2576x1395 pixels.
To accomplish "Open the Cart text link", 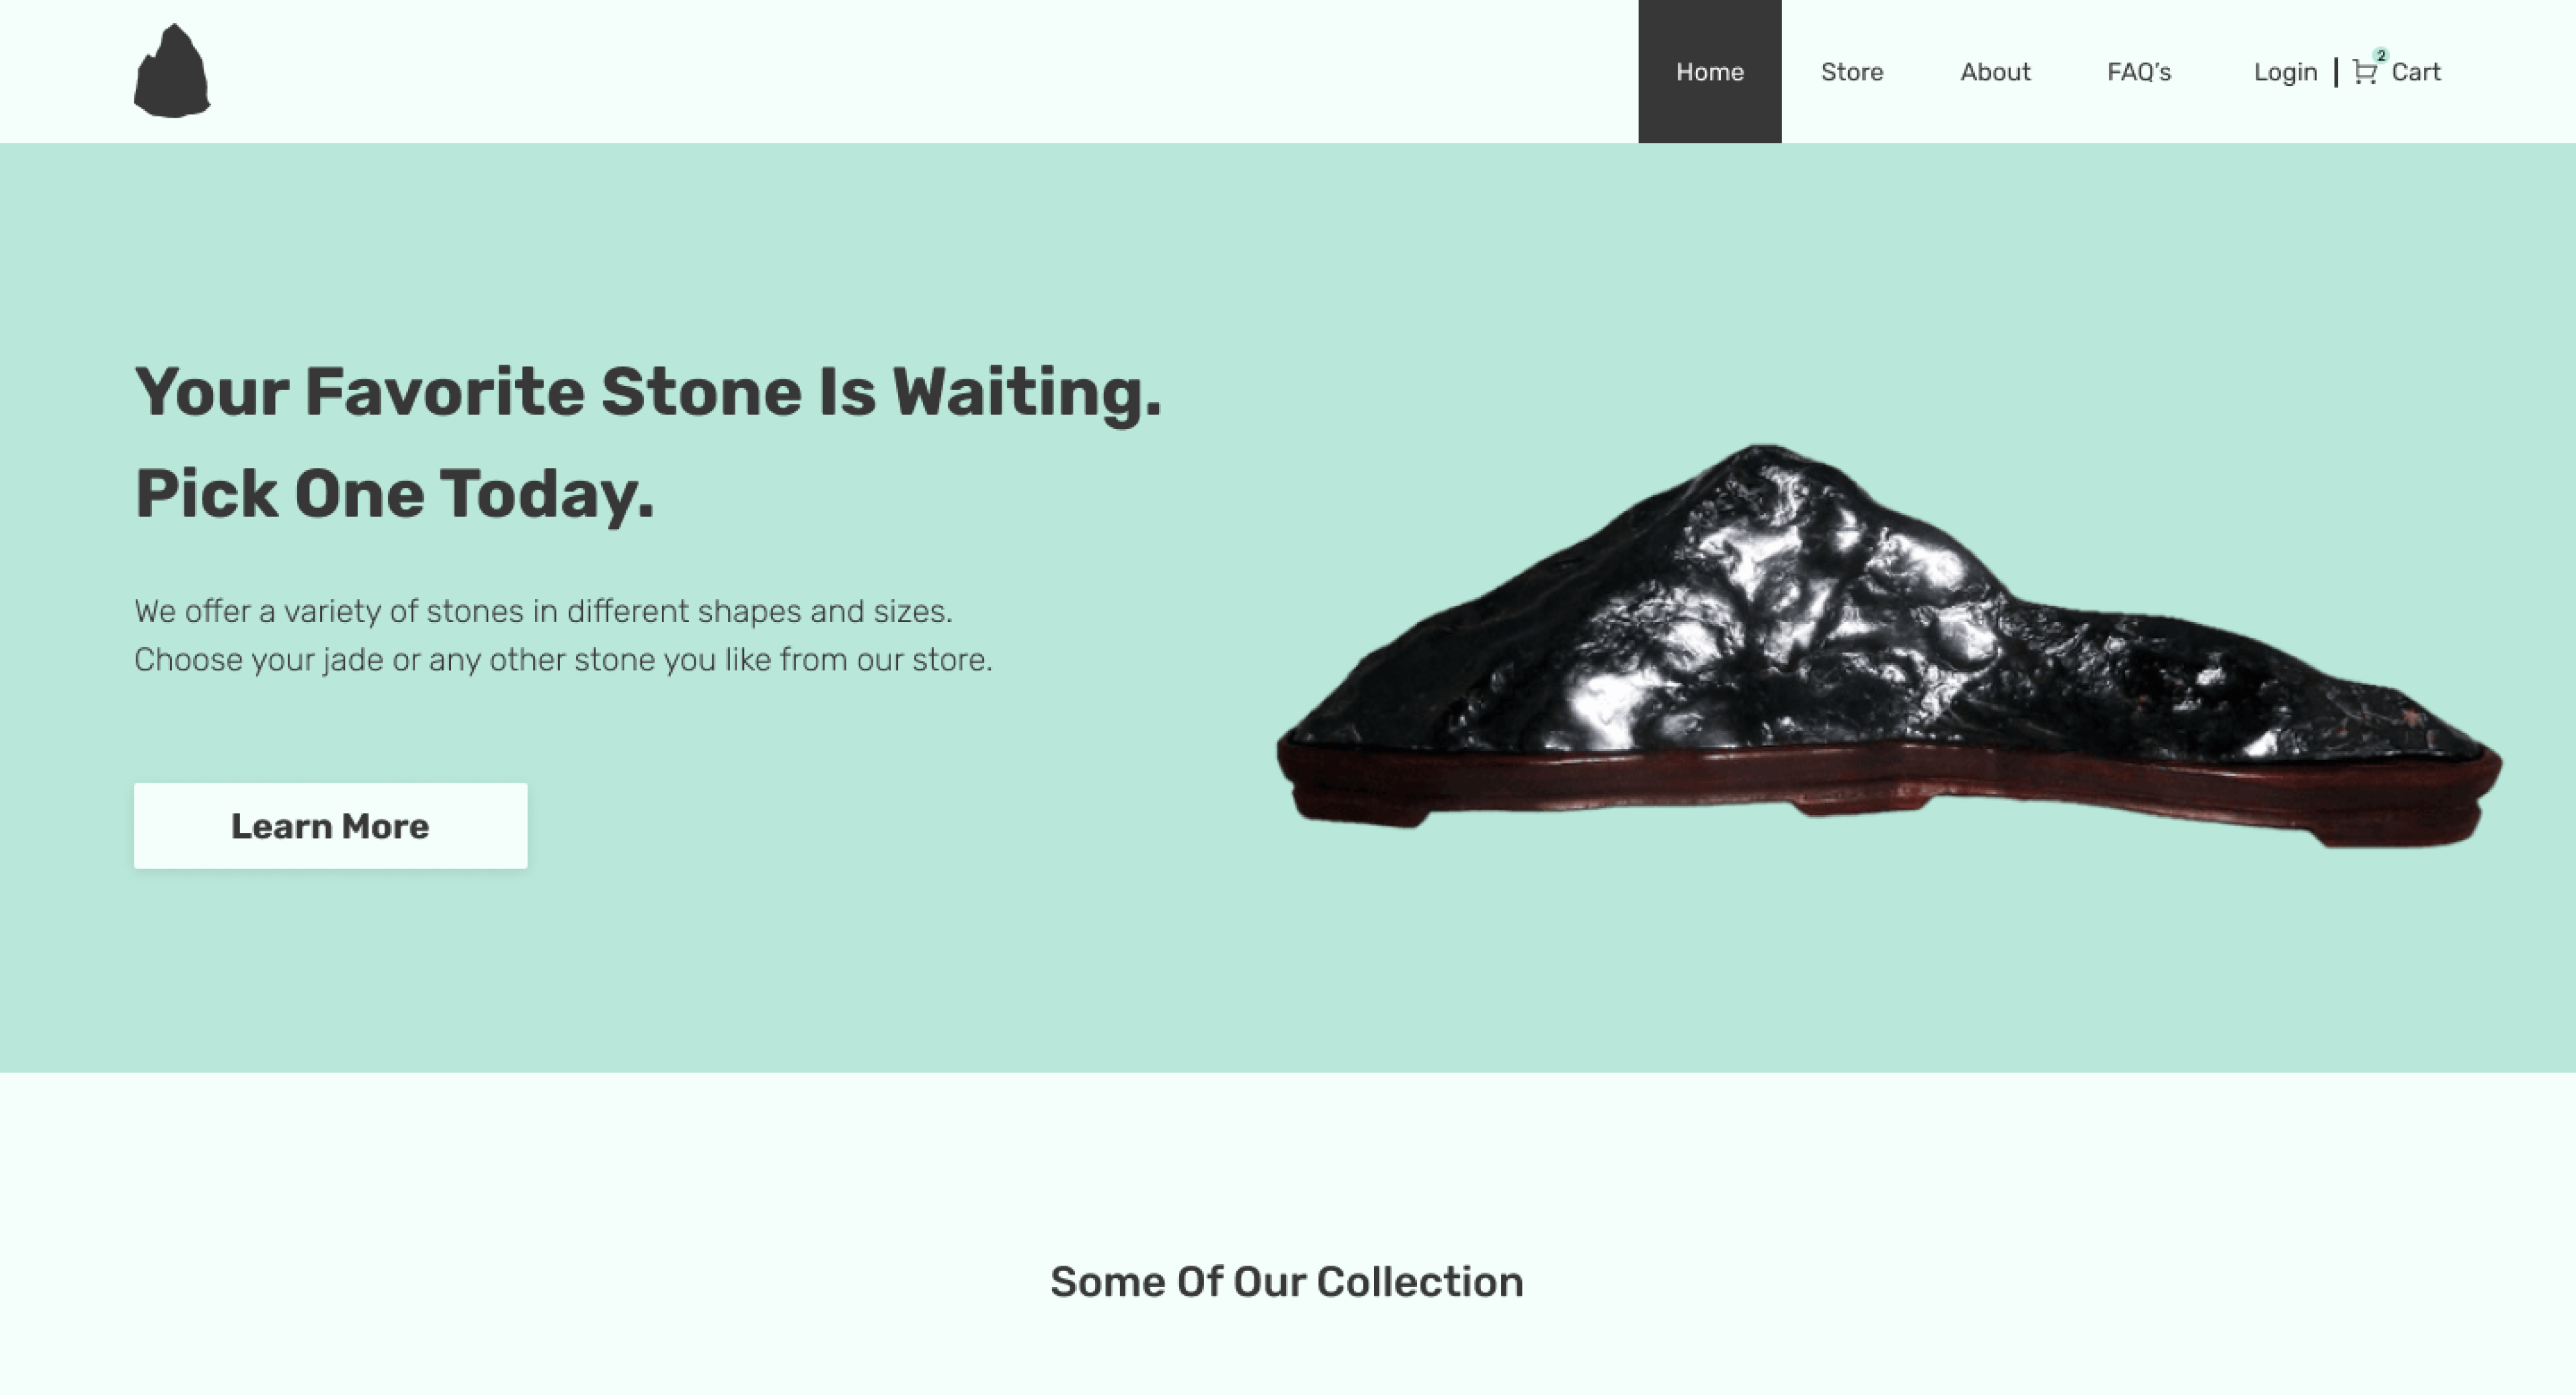I will (2416, 72).
